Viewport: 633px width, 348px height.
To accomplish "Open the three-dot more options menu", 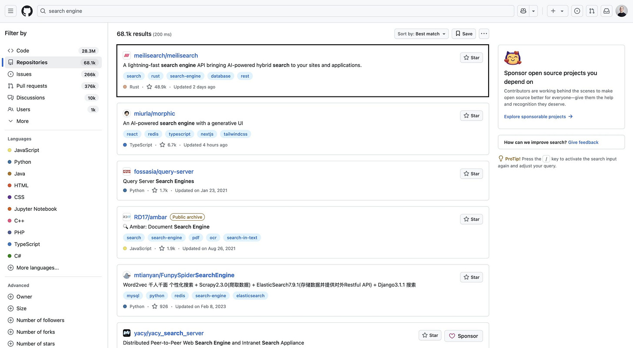I will (x=484, y=33).
